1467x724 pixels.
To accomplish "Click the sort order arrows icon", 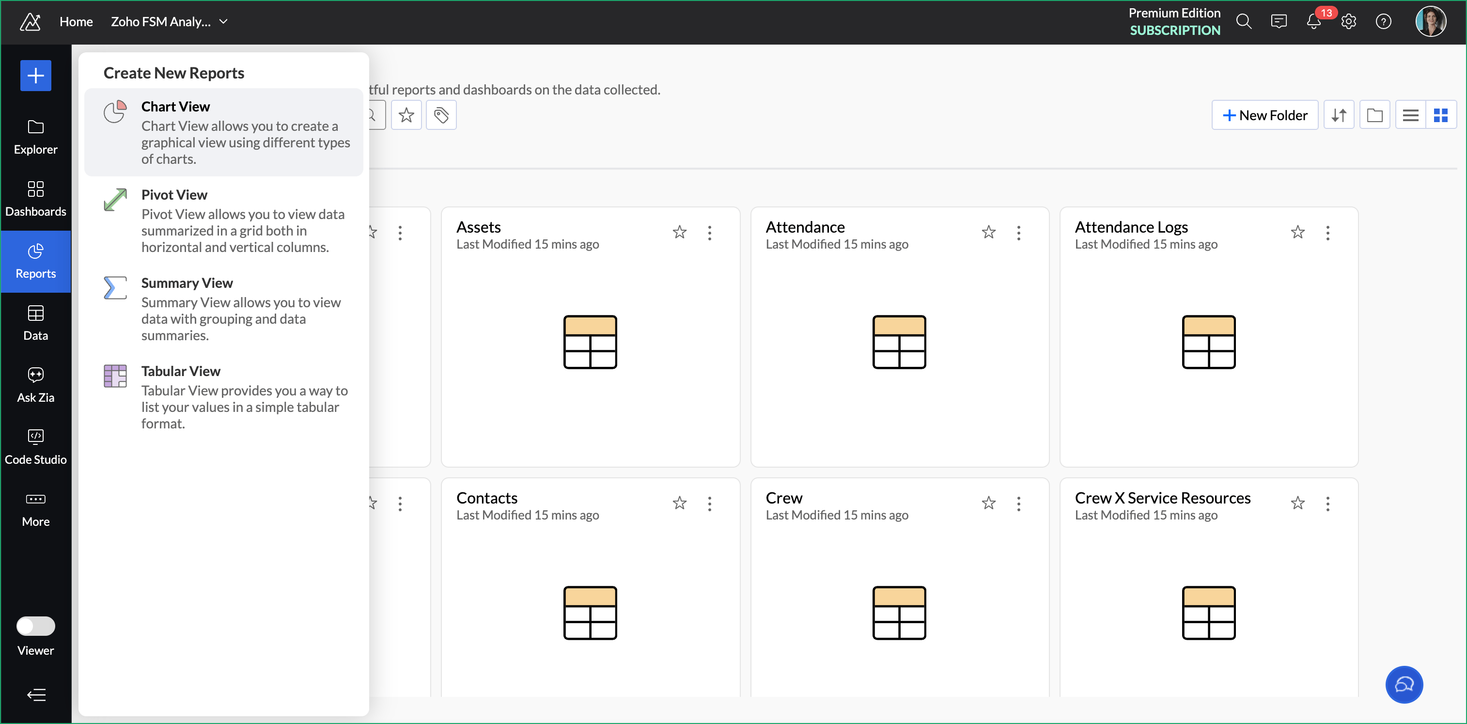I will pyautogui.click(x=1338, y=115).
